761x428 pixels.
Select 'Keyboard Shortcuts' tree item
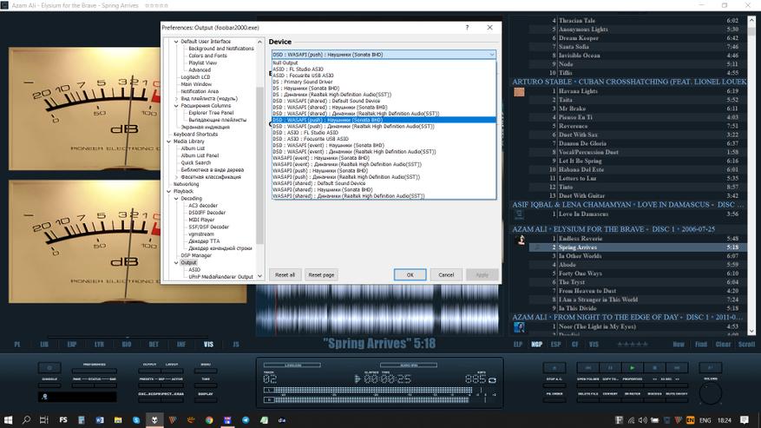coord(195,134)
